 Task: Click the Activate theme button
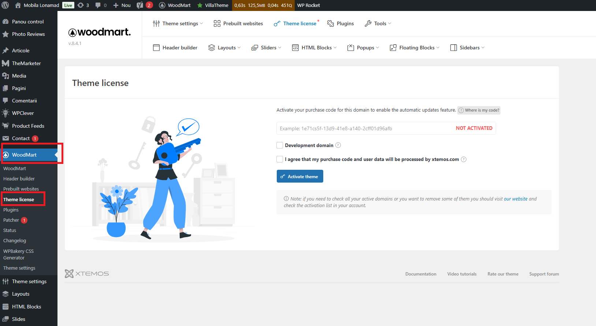coord(300,176)
